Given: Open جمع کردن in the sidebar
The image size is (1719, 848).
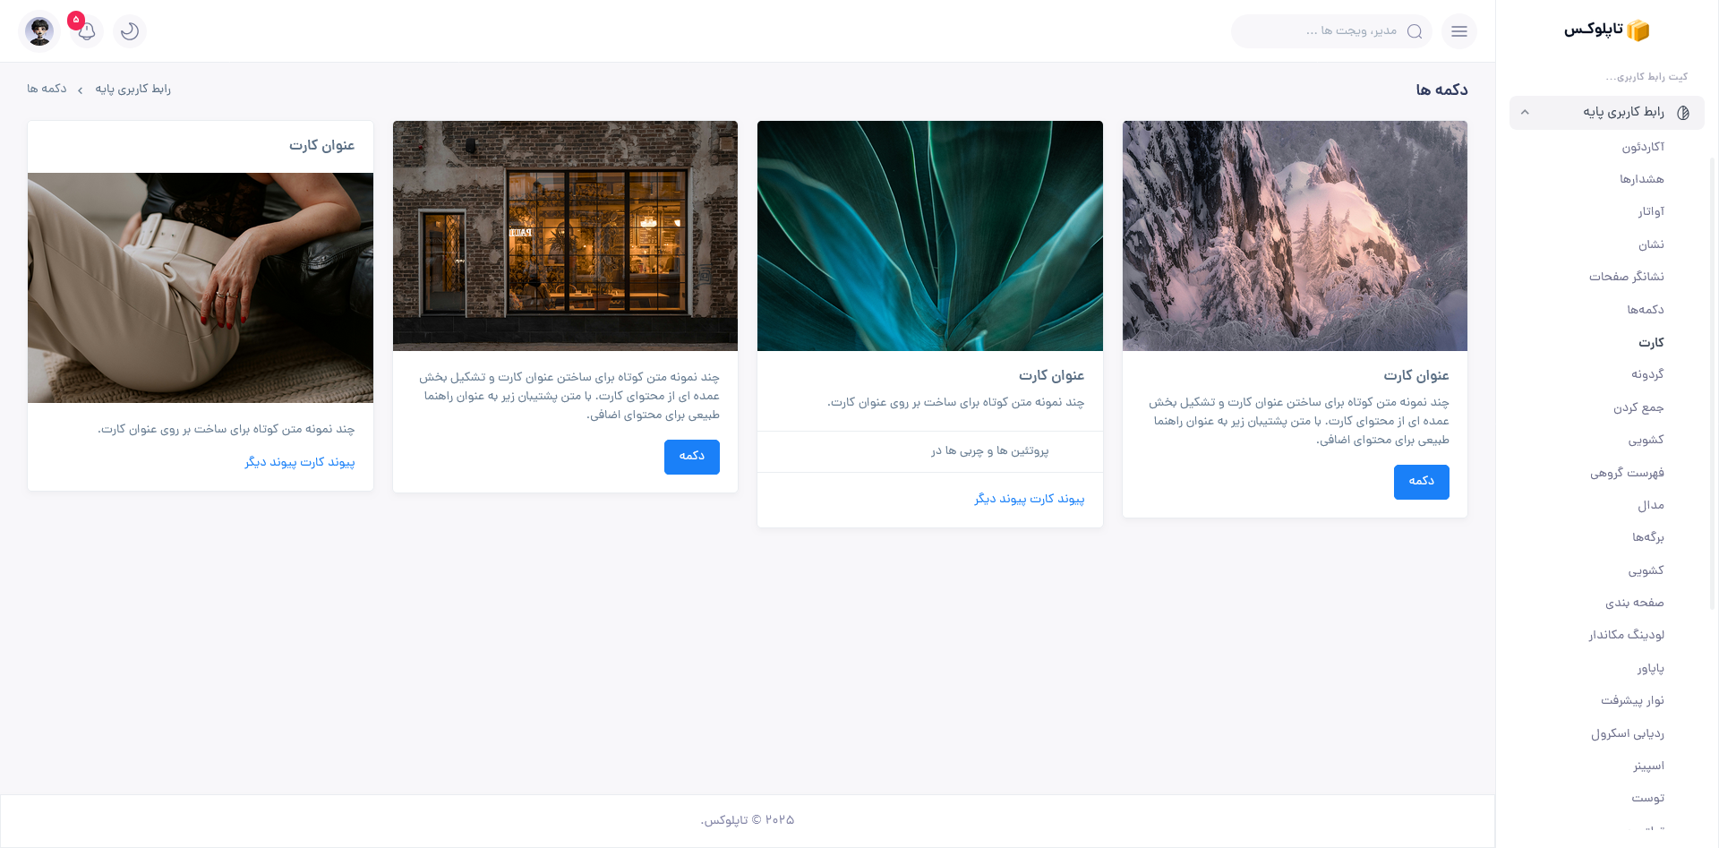Looking at the screenshot, I should [x=1638, y=408].
